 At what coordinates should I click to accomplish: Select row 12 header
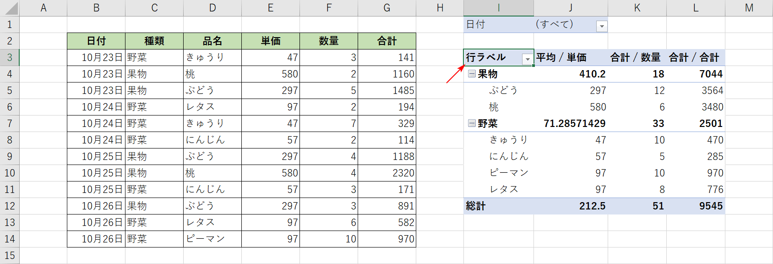coord(10,206)
